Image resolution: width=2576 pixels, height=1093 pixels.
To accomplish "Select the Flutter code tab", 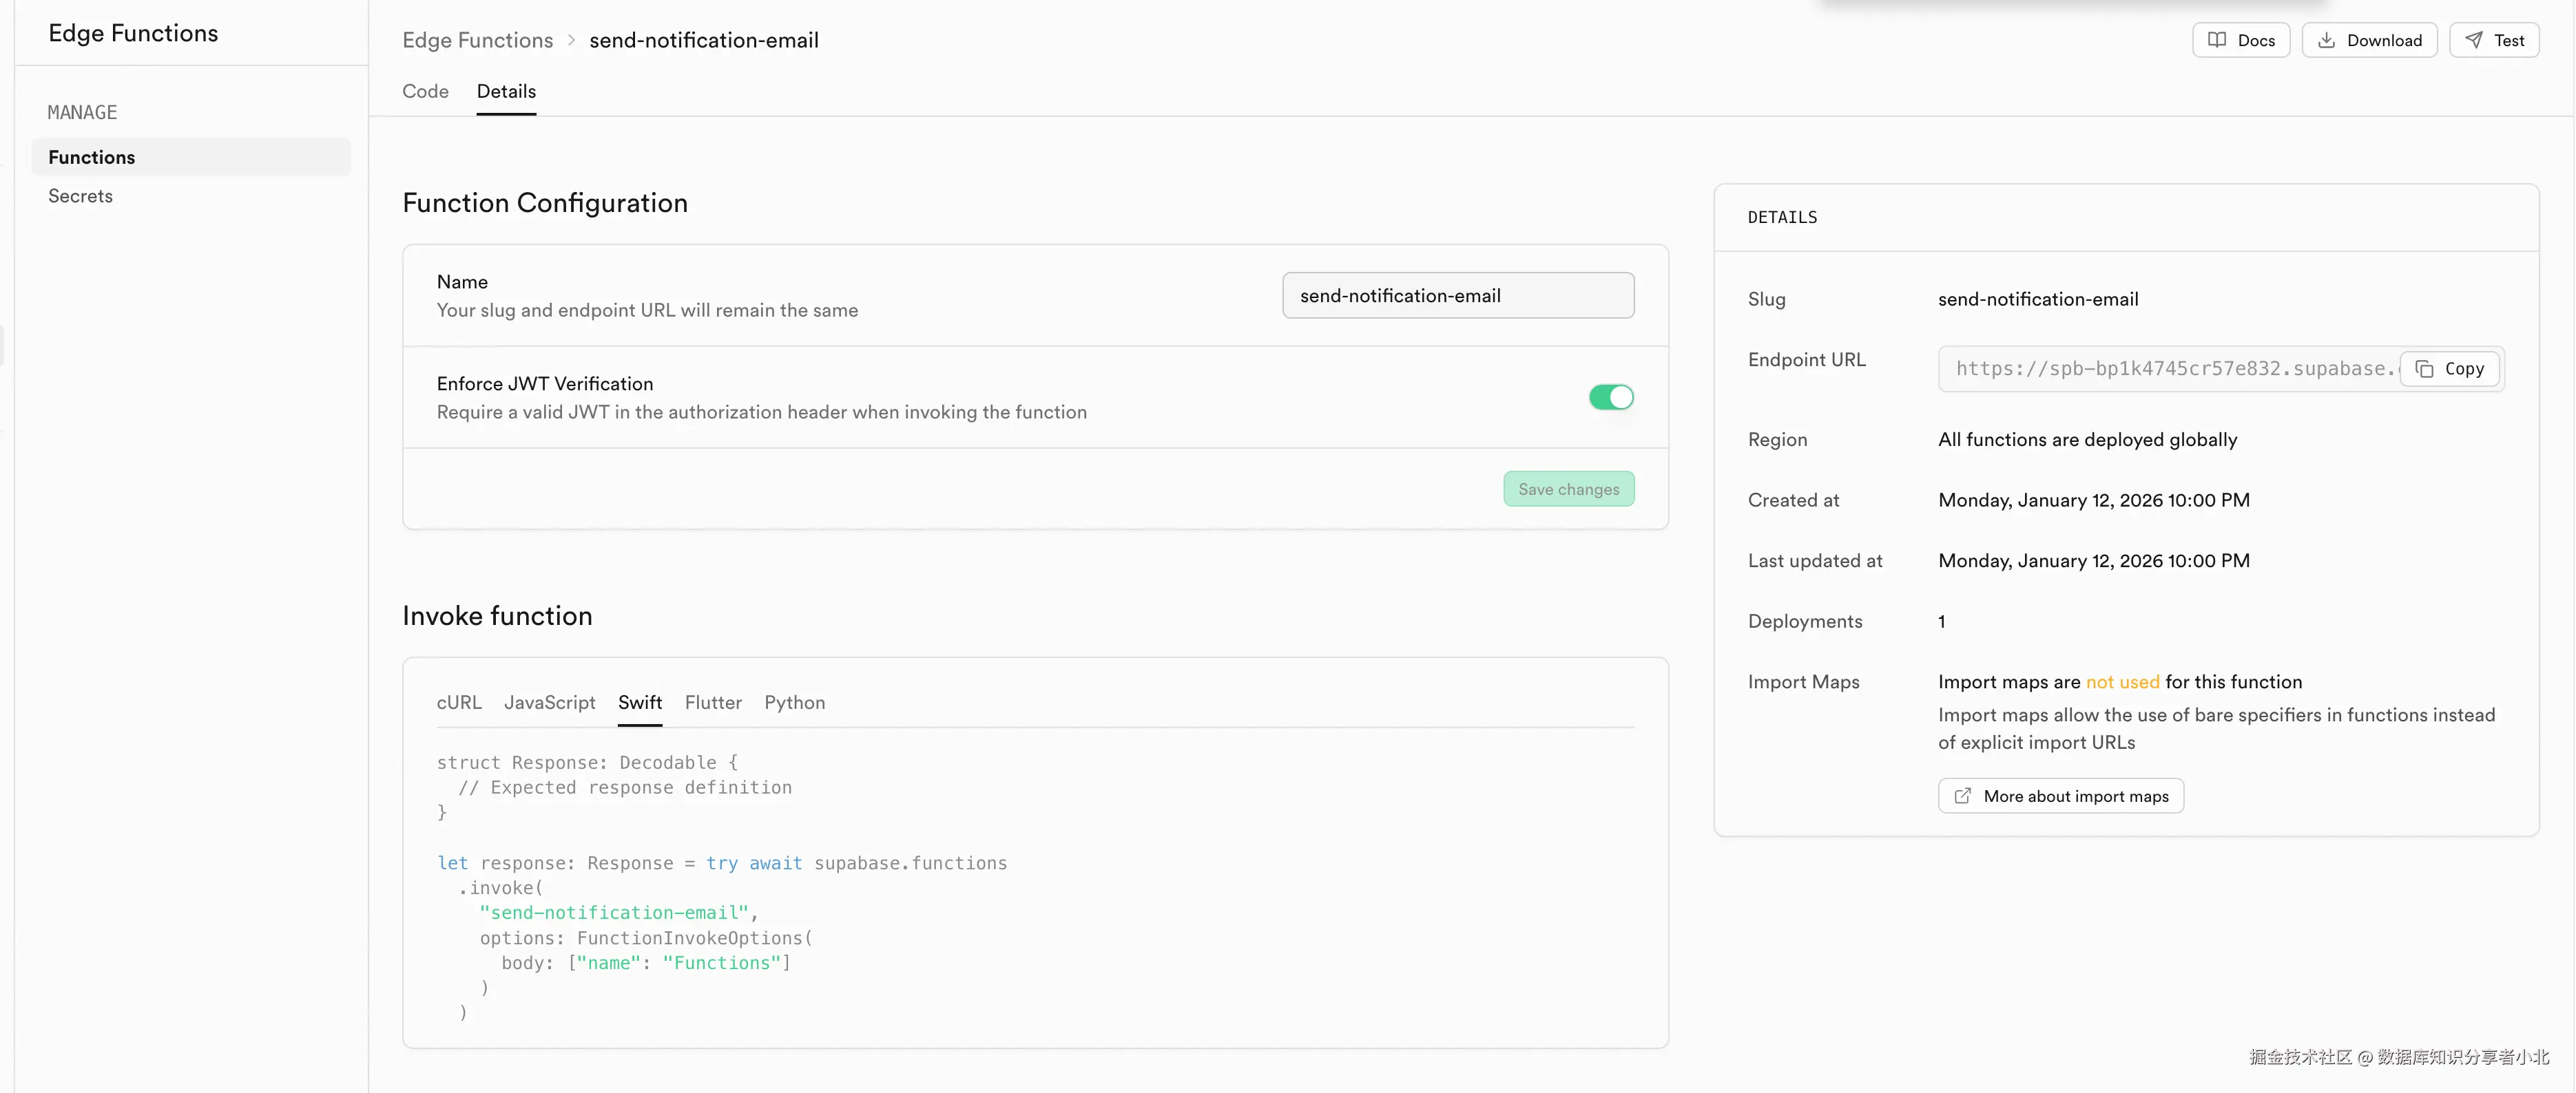I will coord(713,702).
